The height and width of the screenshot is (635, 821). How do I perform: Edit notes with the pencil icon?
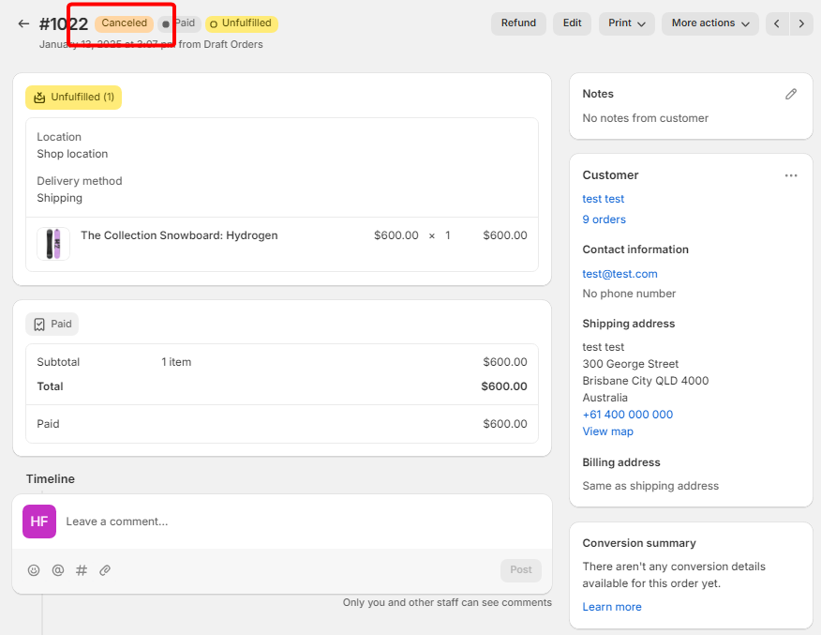coord(791,94)
